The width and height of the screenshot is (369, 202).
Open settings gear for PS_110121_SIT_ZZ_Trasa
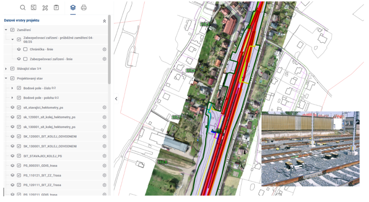(104, 175)
